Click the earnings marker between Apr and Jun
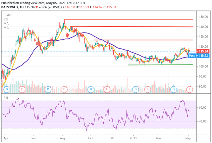 click(22, 89)
